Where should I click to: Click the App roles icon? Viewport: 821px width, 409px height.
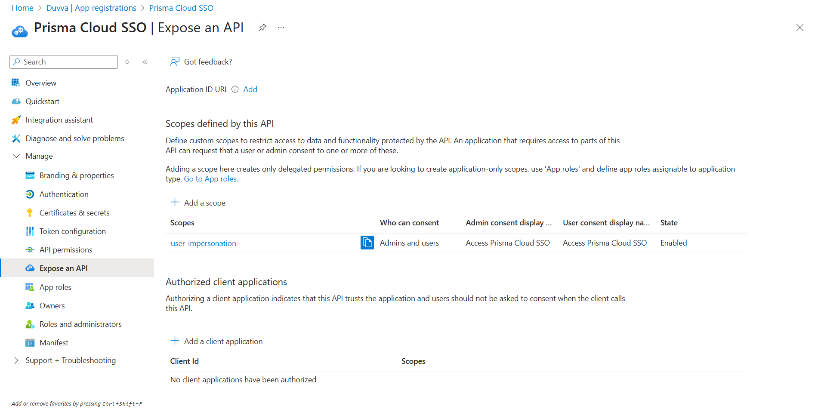click(30, 287)
